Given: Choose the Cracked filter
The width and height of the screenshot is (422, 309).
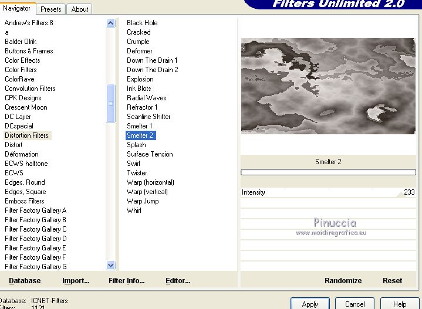Looking at the screenshot, I should pos(139,32).
